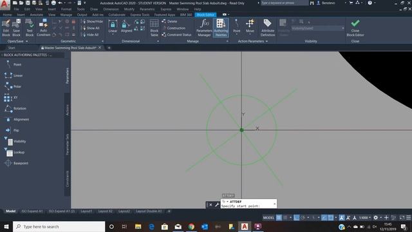Click Delete constraints button
412x232 pixels.
coord(169,21)
